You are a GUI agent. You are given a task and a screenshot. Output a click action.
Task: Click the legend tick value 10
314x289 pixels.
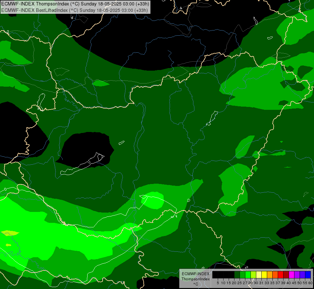tap(223, 283)
